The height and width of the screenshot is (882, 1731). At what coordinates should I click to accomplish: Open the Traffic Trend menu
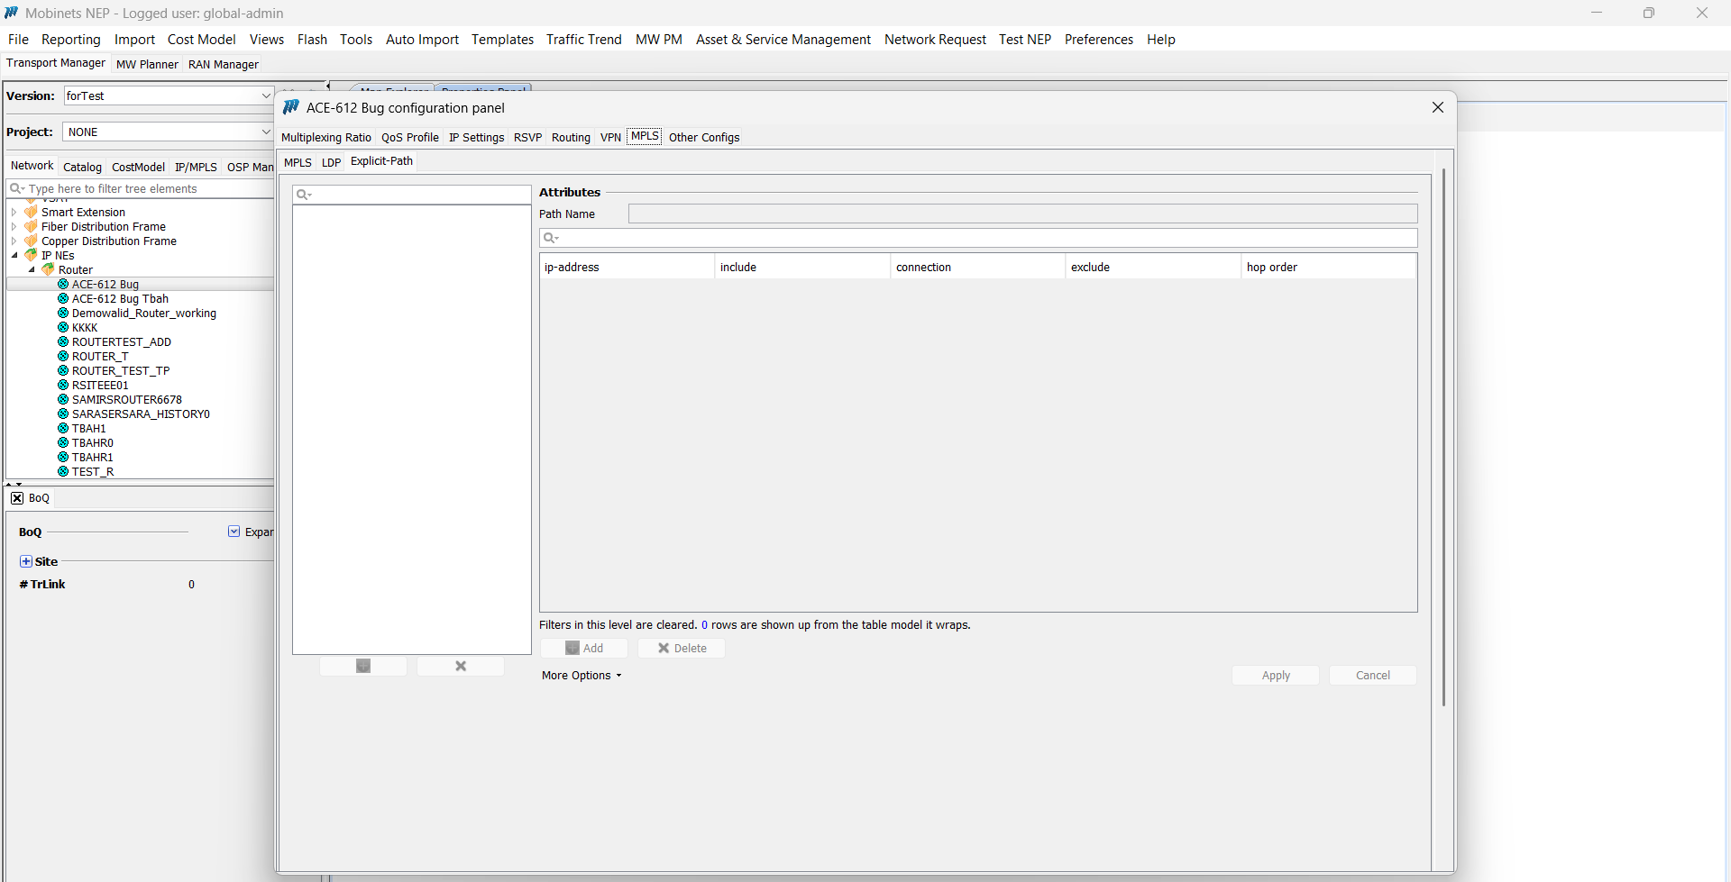pos(583,40)
